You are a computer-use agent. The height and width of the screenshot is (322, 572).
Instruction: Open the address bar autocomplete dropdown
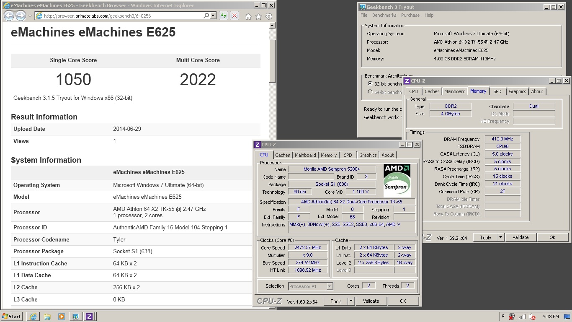coord(213,16)
